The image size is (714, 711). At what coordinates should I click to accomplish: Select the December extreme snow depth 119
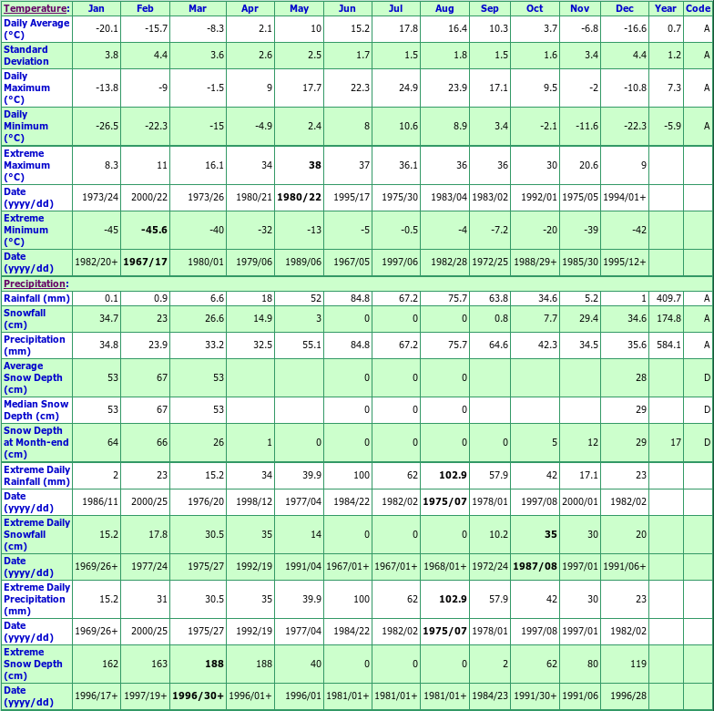[638, 664]
